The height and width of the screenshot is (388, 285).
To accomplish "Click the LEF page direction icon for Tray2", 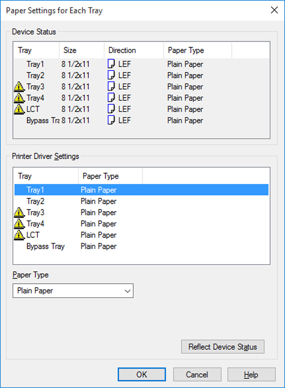I will click(111, 75).
